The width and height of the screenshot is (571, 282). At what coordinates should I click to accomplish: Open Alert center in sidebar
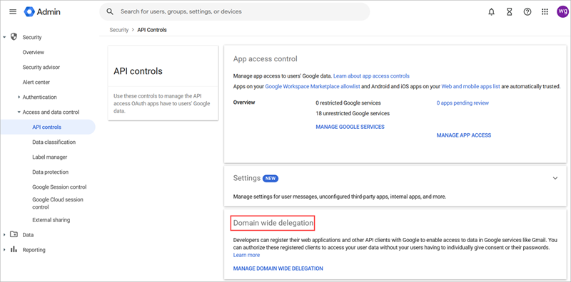36,82
